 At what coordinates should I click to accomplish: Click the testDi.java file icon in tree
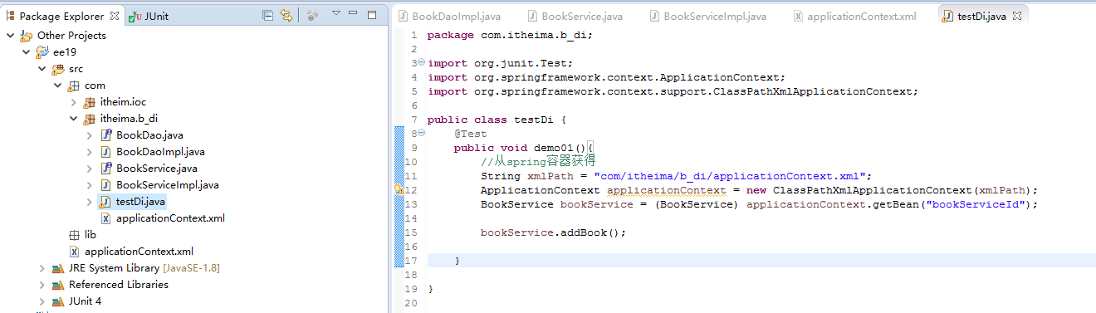point(105,202)
